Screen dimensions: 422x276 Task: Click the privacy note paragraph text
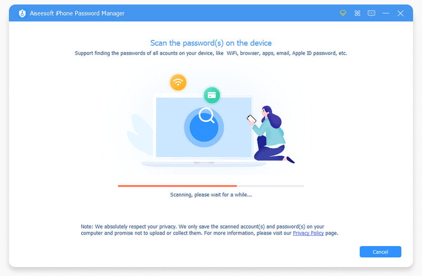tap(209, 230)
